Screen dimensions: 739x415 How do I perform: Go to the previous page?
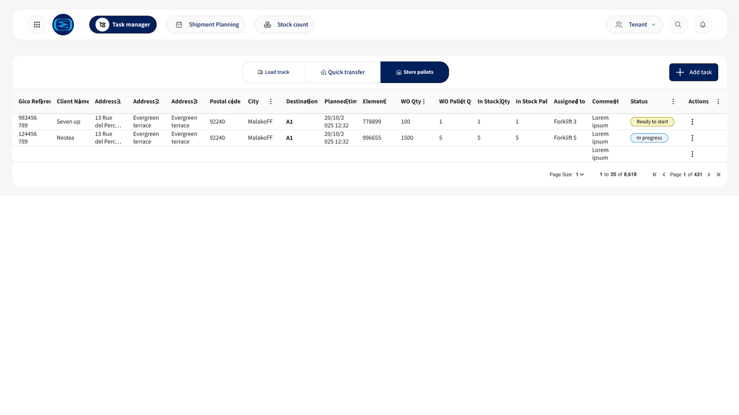coord(664,175)
